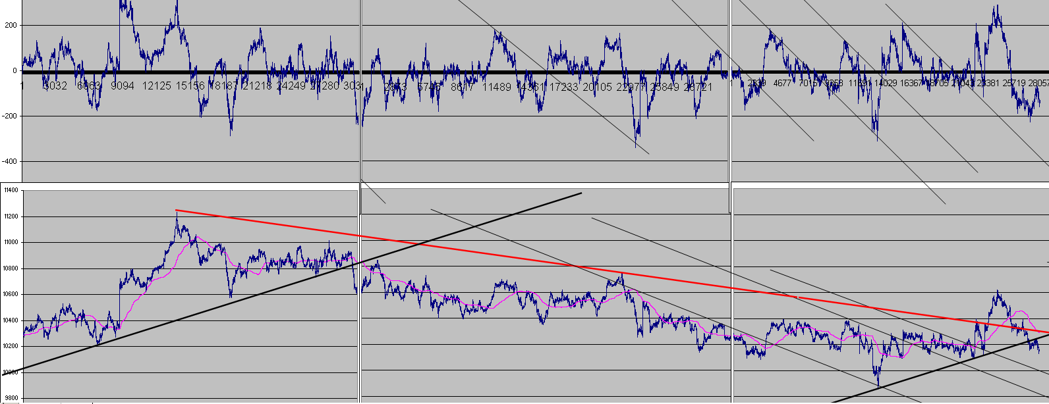Click the 4677 label on the right chart's x-axis
Screen dimensions: 1049x404
coord(782,84)
